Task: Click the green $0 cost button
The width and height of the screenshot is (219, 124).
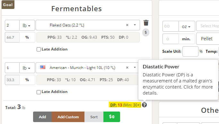Action: point(112,117)
